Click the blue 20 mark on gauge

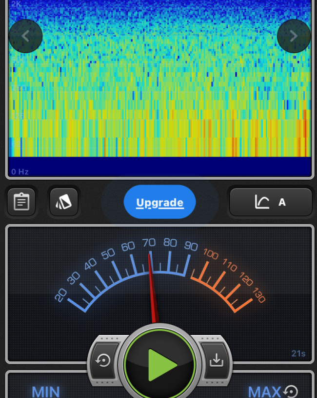(61, 295)
